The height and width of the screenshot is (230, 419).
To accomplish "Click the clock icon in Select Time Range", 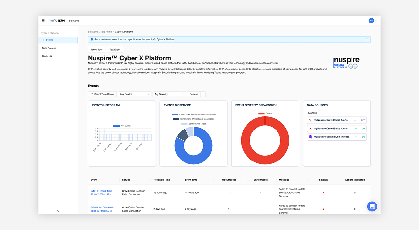I will (92, 94).
